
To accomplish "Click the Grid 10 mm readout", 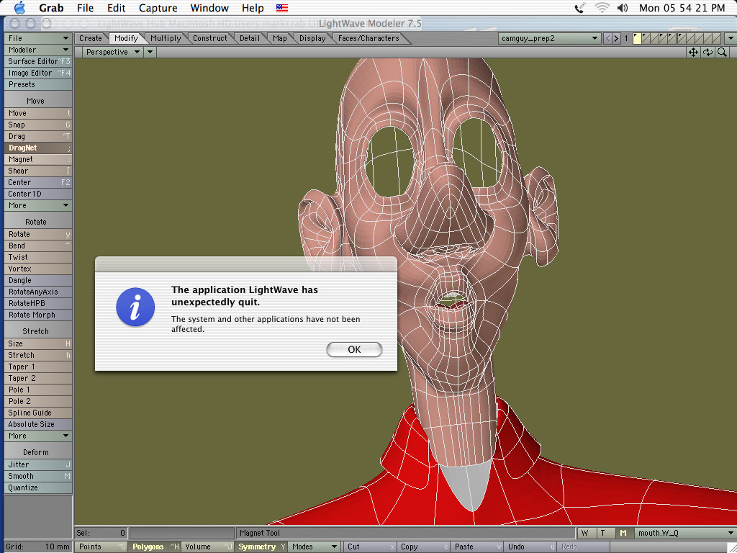I will tap(38, 547).
